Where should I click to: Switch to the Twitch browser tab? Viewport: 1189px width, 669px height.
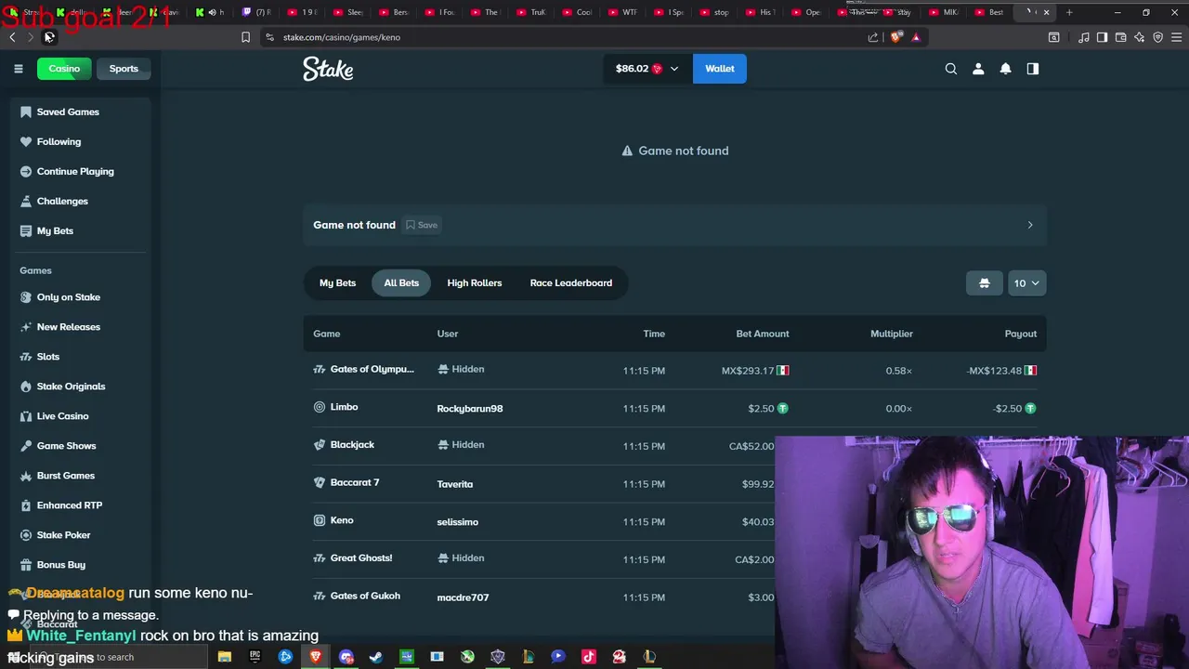[255, 12]
